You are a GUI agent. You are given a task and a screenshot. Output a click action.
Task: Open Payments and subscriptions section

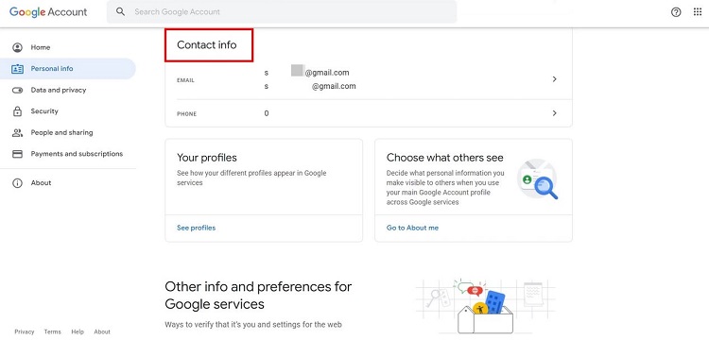coord(77,154)
